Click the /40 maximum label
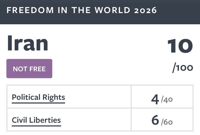Image resolution: width=200 pixels, height=135 pixels. coord(167,100)
